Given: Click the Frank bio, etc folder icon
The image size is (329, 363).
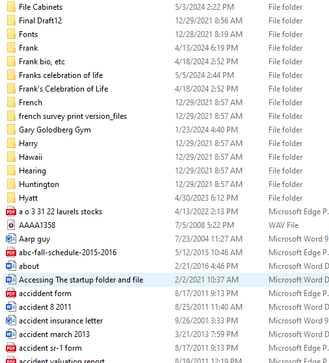Looking at the screenshot, I should [x=11, y=62].
